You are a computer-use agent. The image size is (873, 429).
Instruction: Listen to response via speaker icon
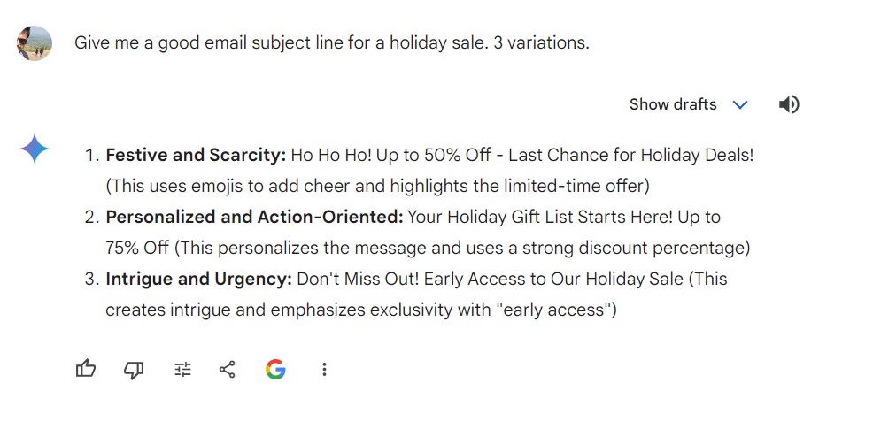point(789,104)
